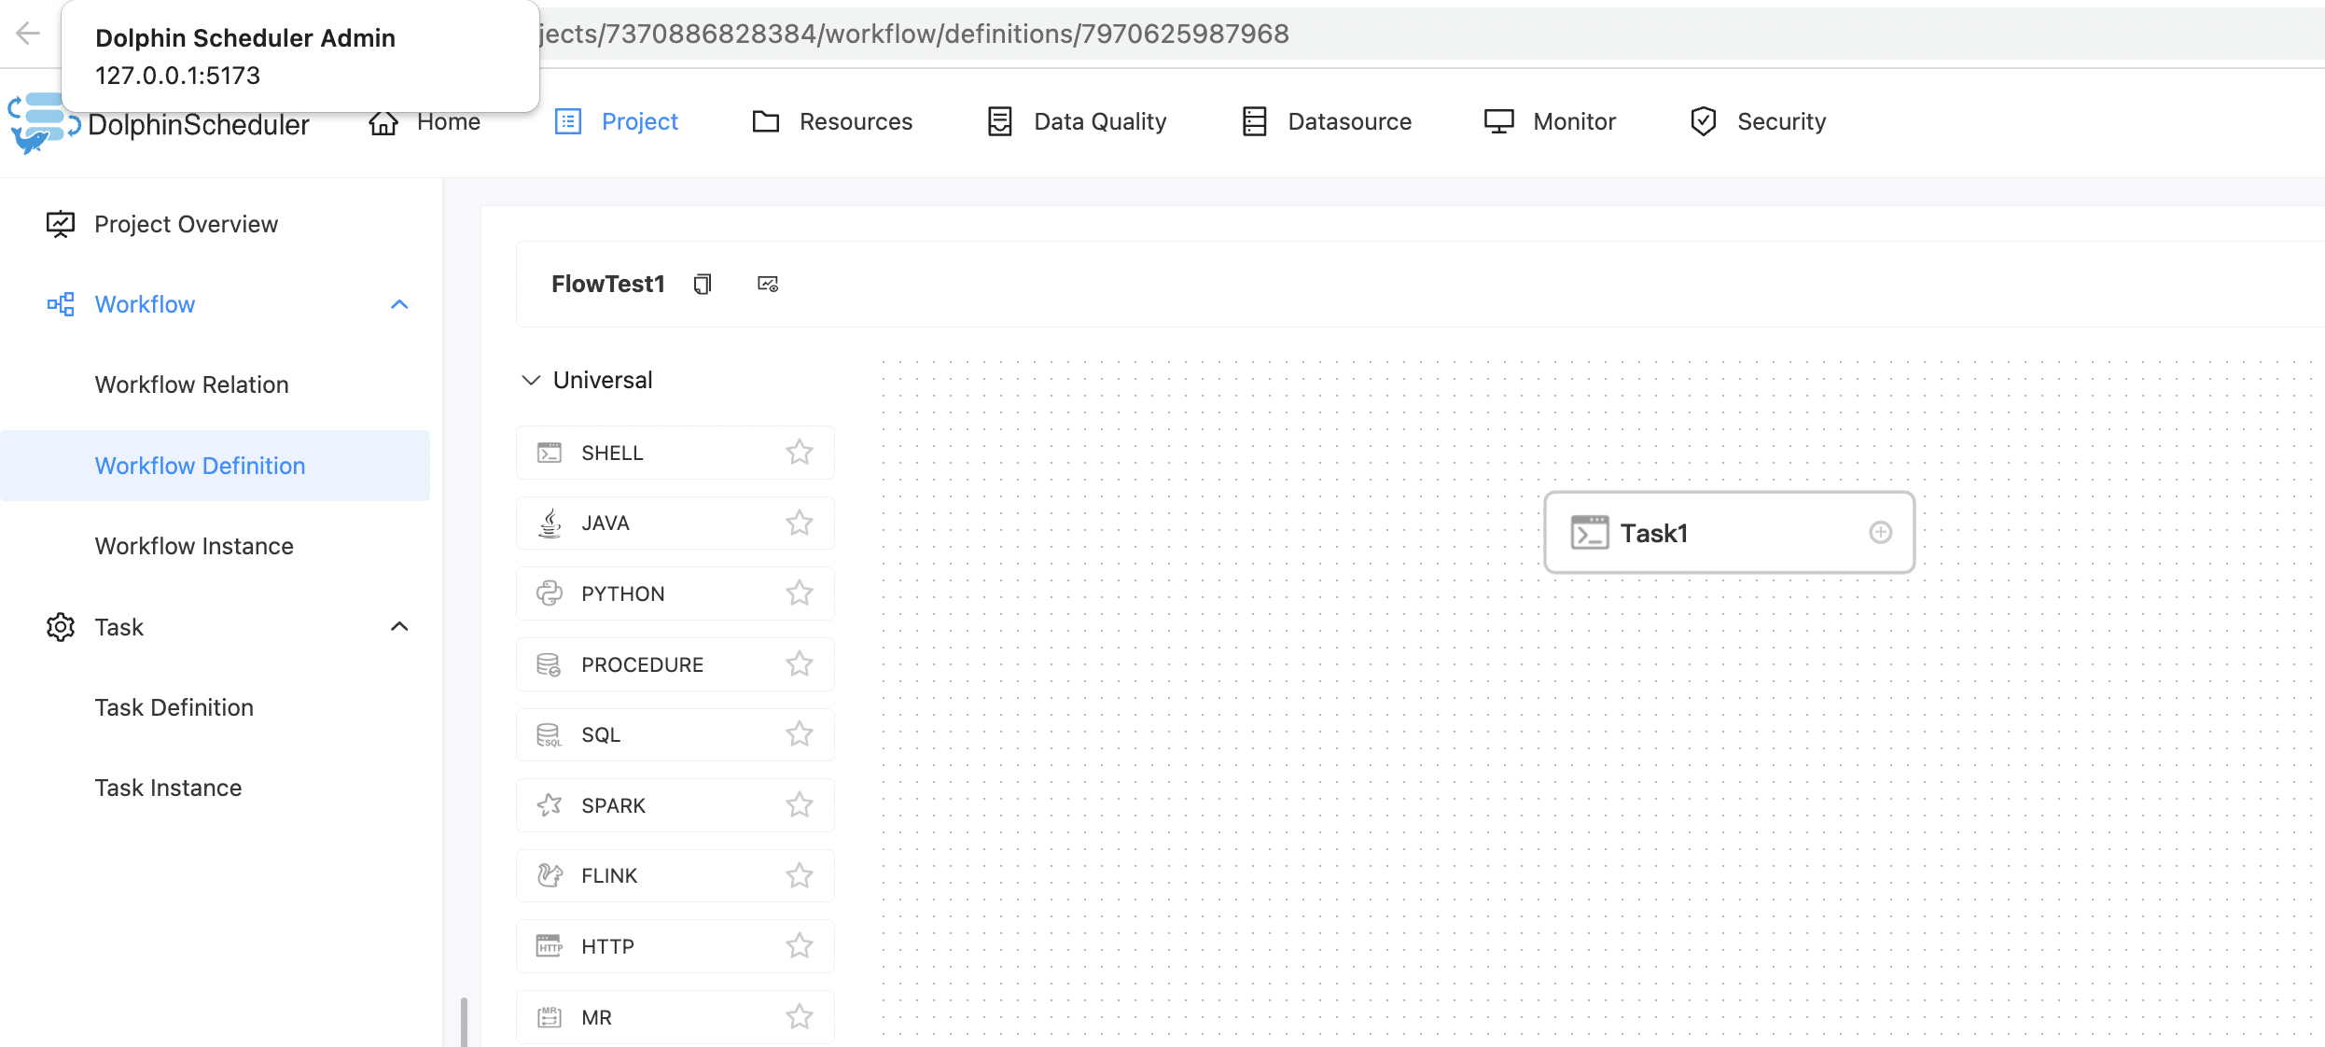Select the HTTP task type icon
Screen dimensions: 2325x1047
pos(550,946)
